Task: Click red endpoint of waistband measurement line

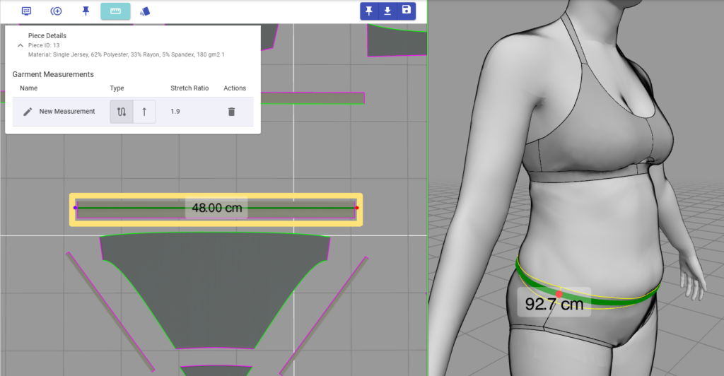Action: pyautogui.click(x=357, y=208)
